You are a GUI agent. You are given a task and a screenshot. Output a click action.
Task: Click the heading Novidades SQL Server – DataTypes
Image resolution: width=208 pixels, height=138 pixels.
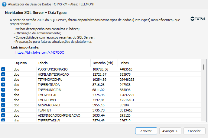36,13
